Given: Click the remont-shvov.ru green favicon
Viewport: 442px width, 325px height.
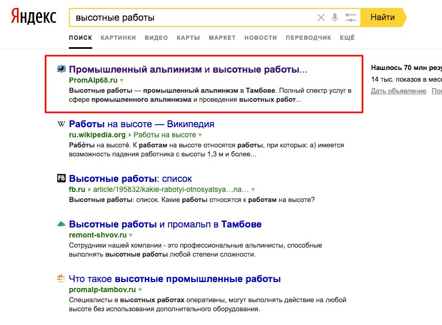Looking at the screenshot, I should click(61, 224).
